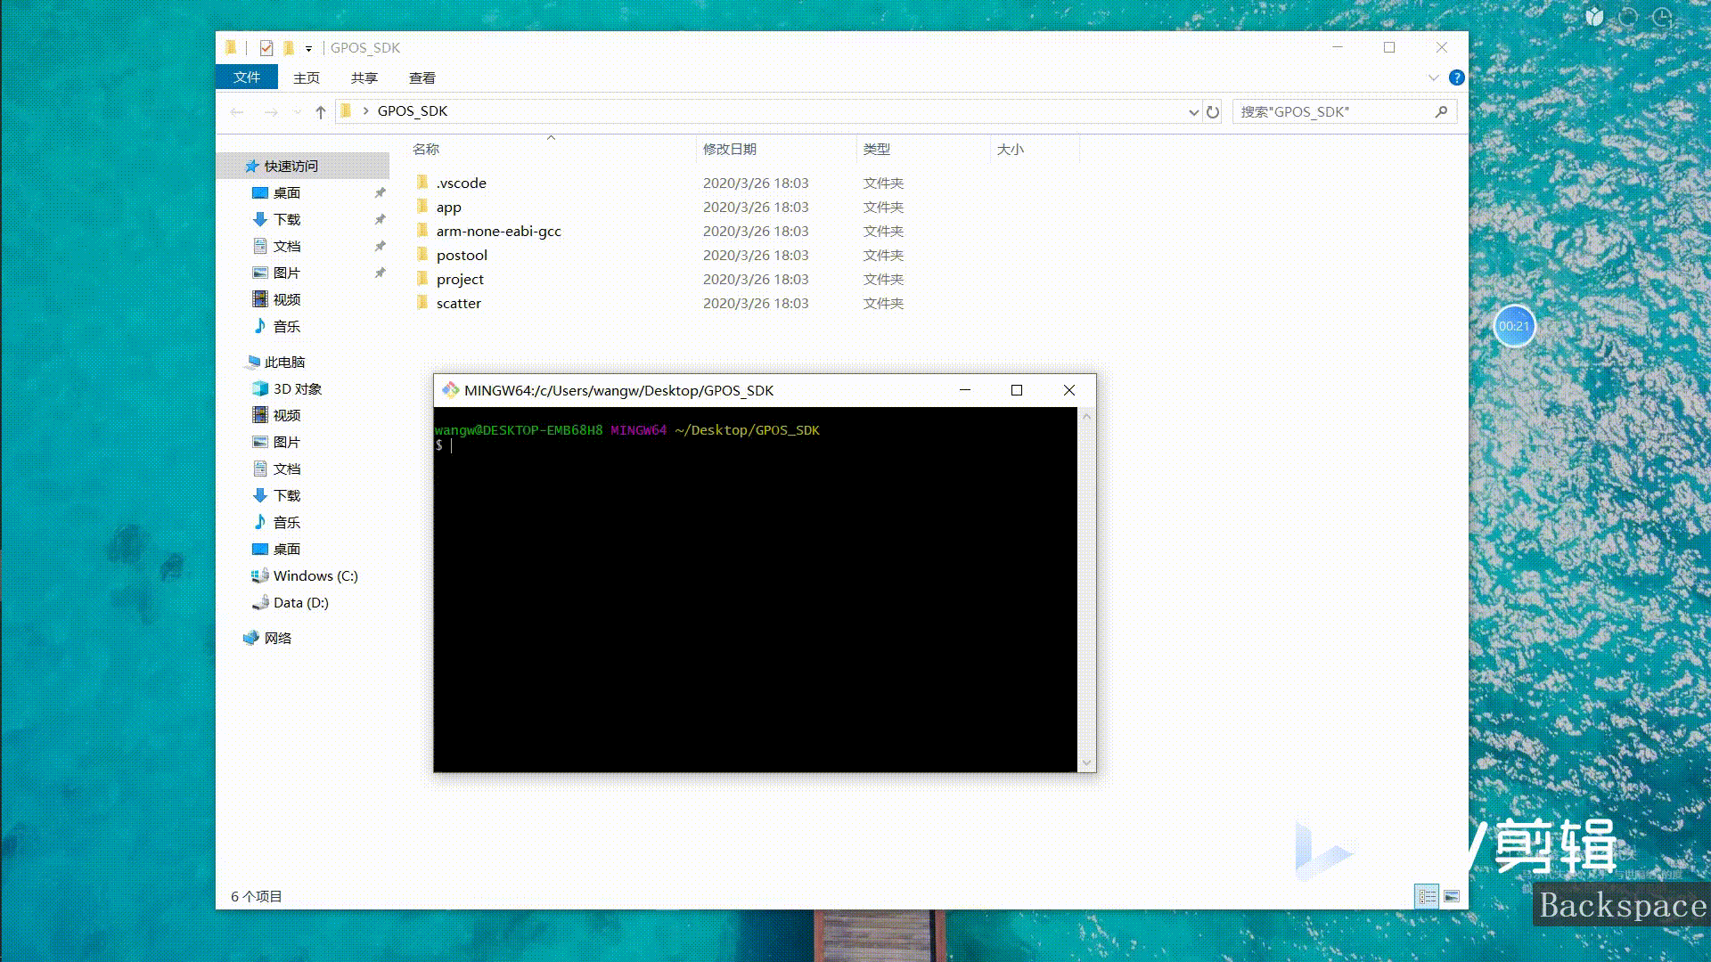Viewport: 1711px width, 962px height.
Task: Click the Help question mark icon
Action: (1456, 77)
